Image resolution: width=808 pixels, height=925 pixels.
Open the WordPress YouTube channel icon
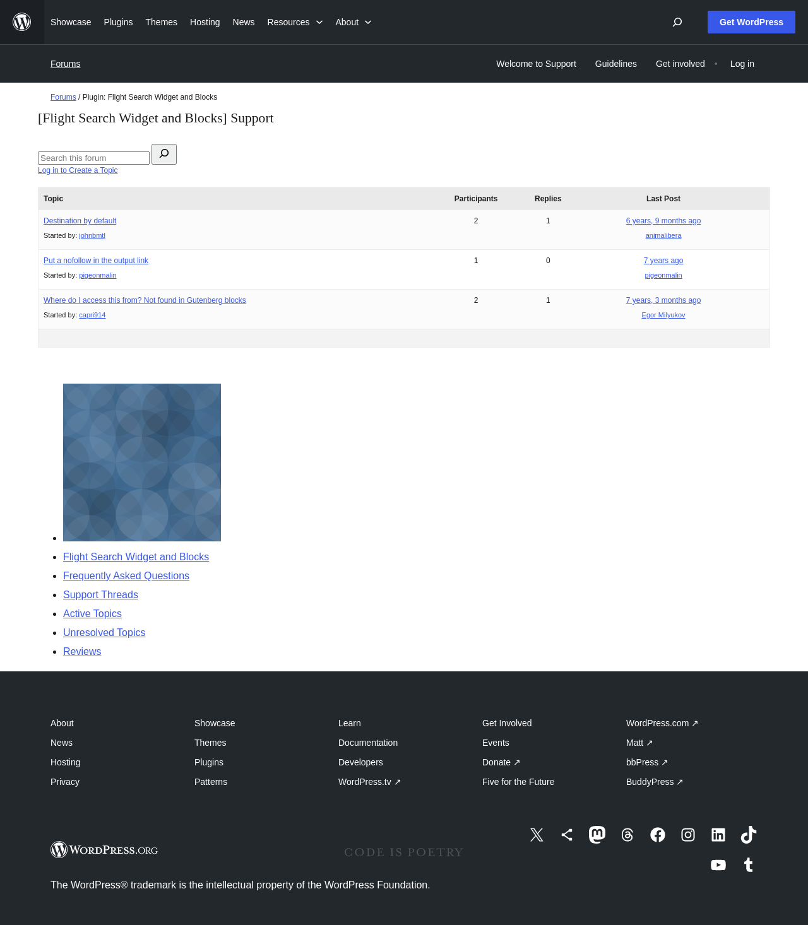coord(718,865)
